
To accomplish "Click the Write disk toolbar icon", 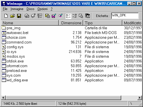I will pyautogui.click(x=33, y=16).
